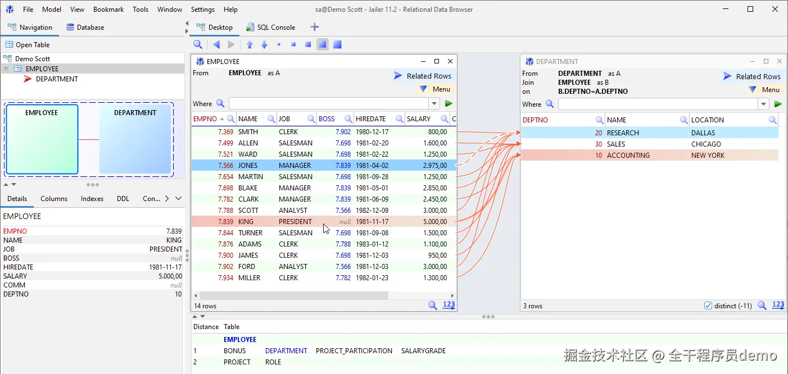Open the EMPLOYEE window Menu dropdown
The height and width of the screenshot is (374, 788).
click(x=435, y=89)
